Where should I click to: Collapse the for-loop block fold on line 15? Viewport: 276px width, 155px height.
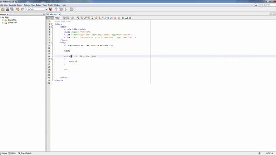[x=52, y=59]
